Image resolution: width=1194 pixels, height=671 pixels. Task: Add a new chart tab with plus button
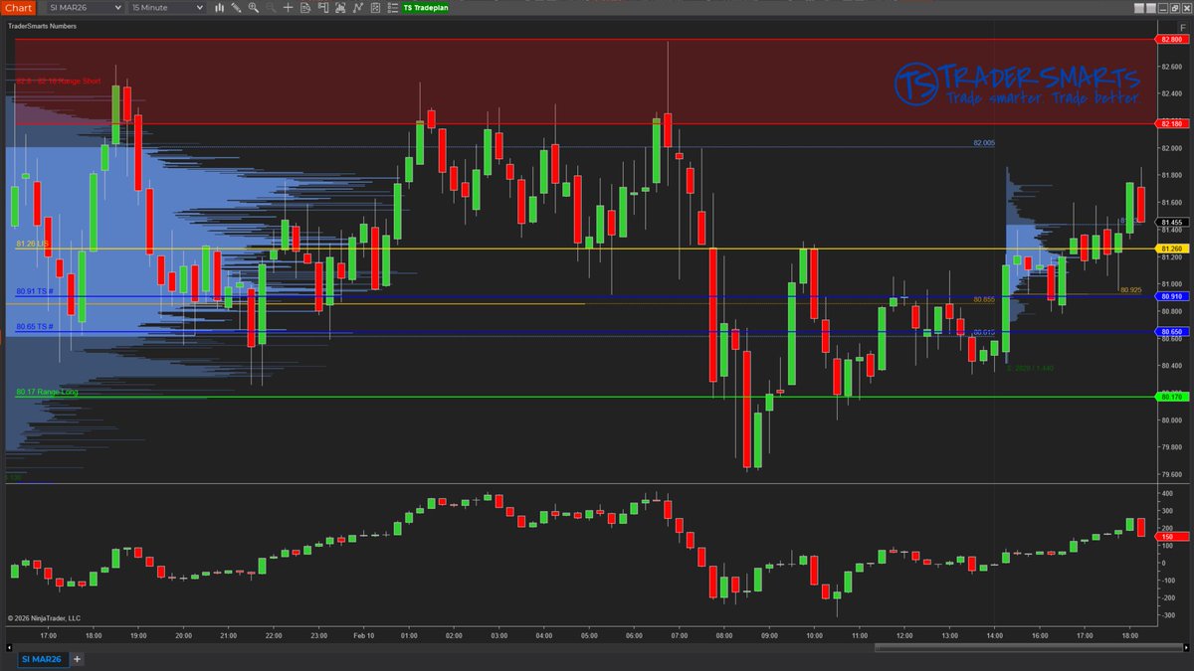point(77,659)
